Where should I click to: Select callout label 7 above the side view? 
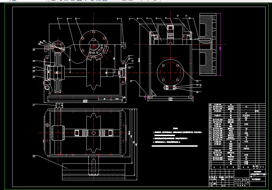pyautogui.click(x=147, y=18)
